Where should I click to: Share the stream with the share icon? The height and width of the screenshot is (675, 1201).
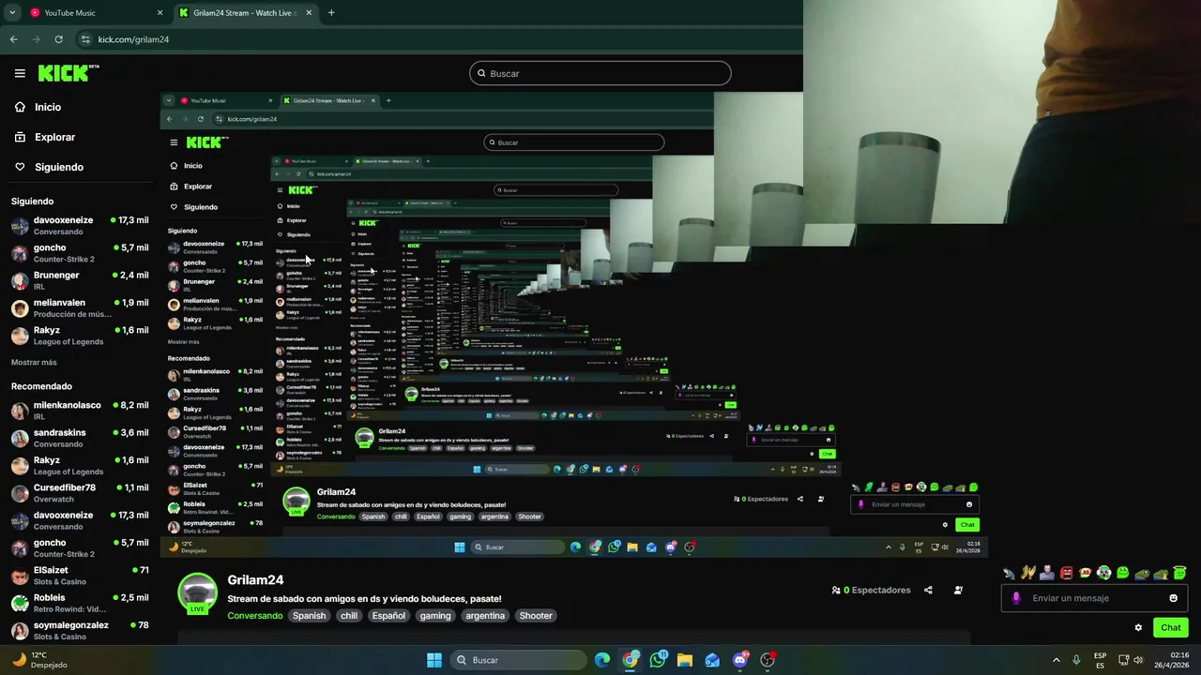click(x=928, y=591)
